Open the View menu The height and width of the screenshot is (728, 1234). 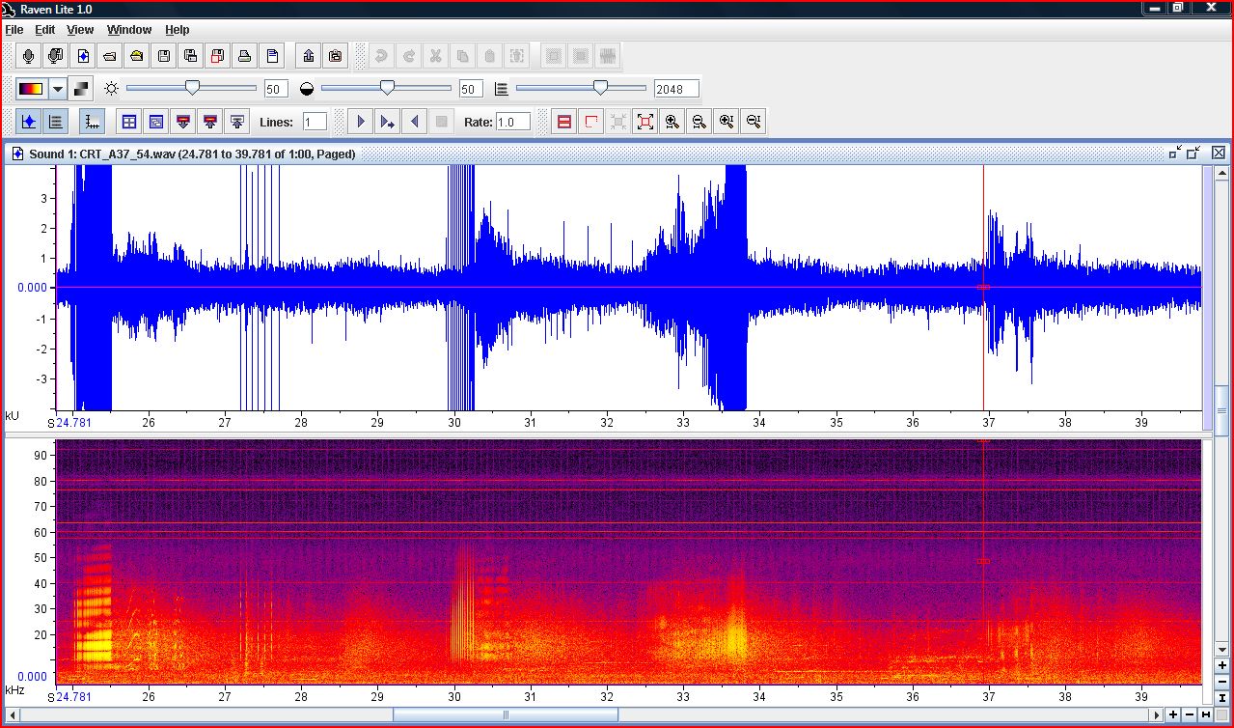pyautogui.click(x=80, y=30)
